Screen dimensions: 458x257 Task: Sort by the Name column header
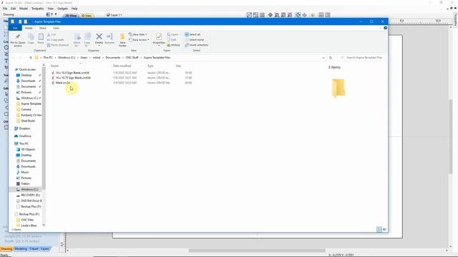[54, 66]
